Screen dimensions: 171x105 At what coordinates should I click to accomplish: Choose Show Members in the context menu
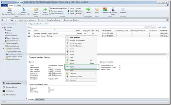pyautogui.click(x=81, y=37)
